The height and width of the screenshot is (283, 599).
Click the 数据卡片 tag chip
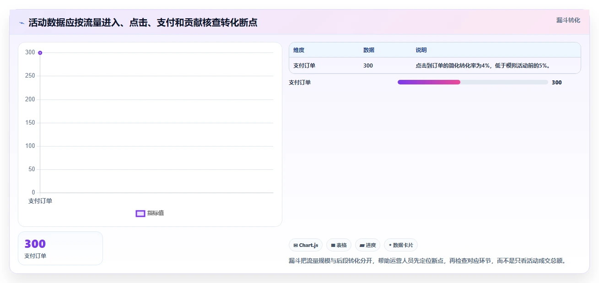(401, 245)
